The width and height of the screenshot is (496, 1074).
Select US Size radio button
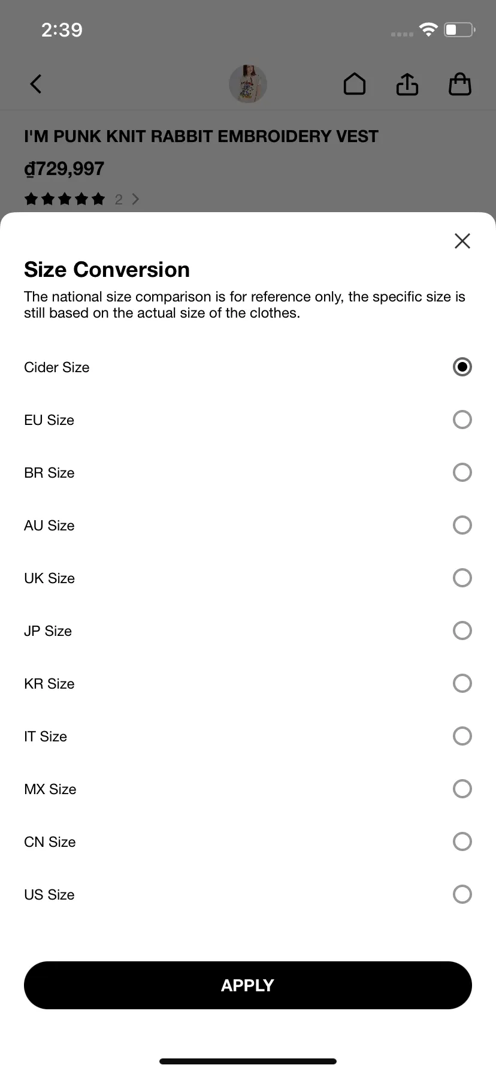[462, 894]
